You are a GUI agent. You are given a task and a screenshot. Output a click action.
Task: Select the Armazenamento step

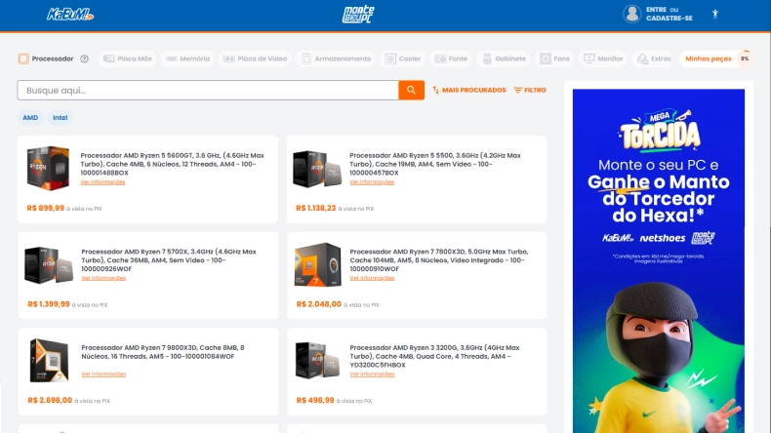337,59
